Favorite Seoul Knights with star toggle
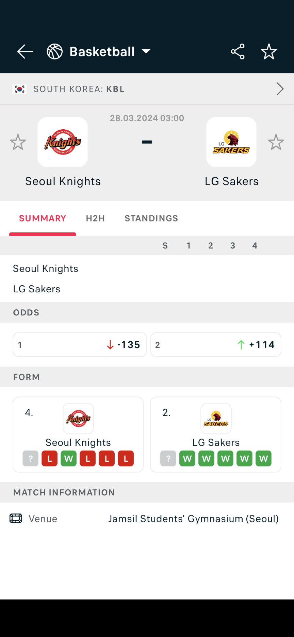 [18, 142]
